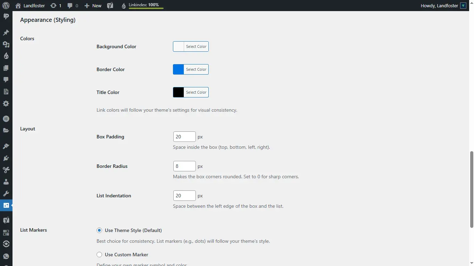The height and width of the screenshot is (266, 474).
Task: Open Plugins via the plug icon
Action: pyautogui.click(x=6, y=158)
